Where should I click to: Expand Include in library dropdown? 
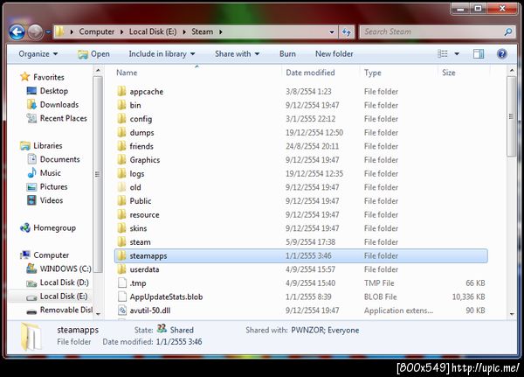coord(162,54)
